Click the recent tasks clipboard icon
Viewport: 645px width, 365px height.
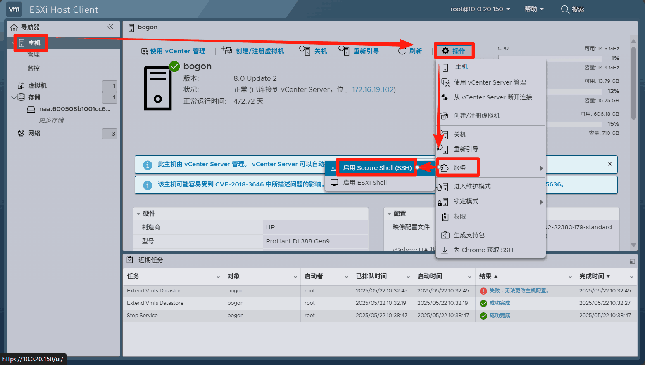(x=130, y=259)
